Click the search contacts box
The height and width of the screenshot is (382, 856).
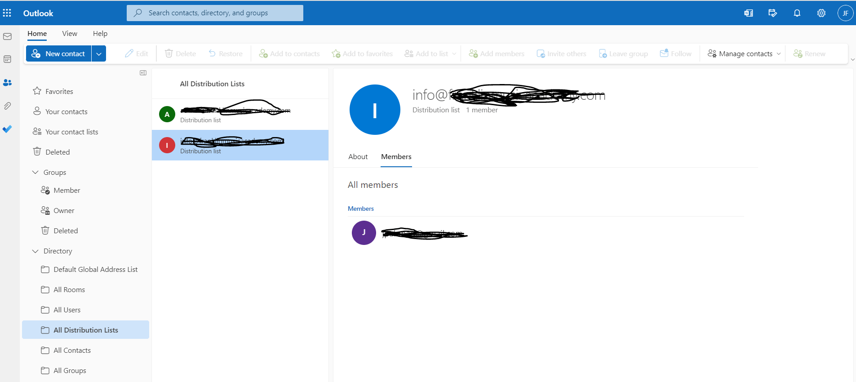tap(215, 13)
